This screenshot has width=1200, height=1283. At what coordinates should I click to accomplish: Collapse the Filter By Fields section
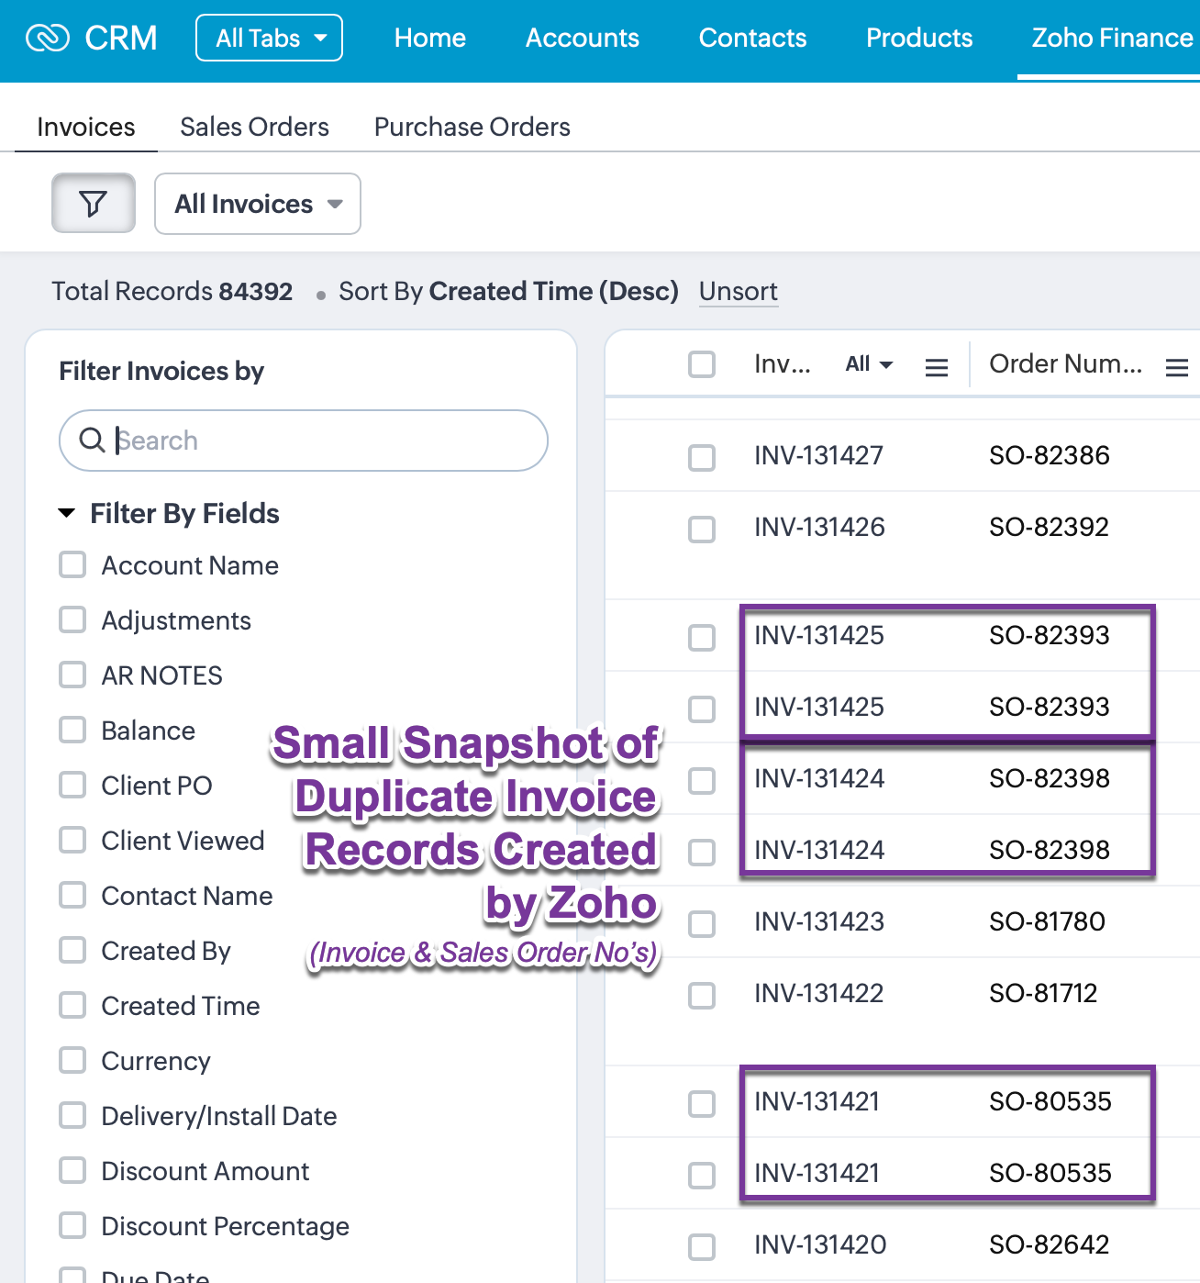pyautogui.click(x=67, y=513)
